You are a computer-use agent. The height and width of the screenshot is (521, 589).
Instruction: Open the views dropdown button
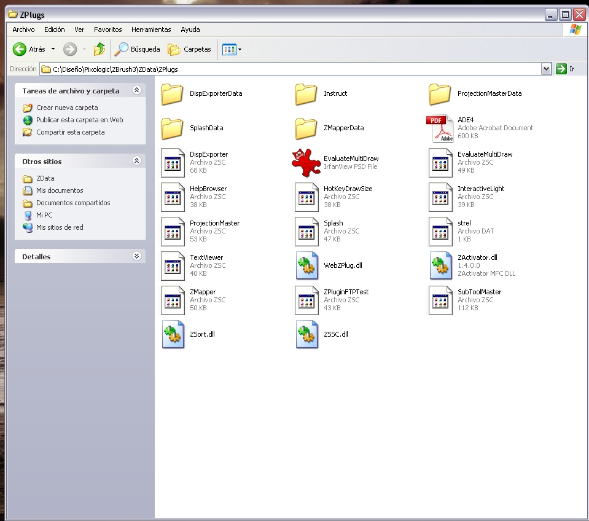point(232,49)
